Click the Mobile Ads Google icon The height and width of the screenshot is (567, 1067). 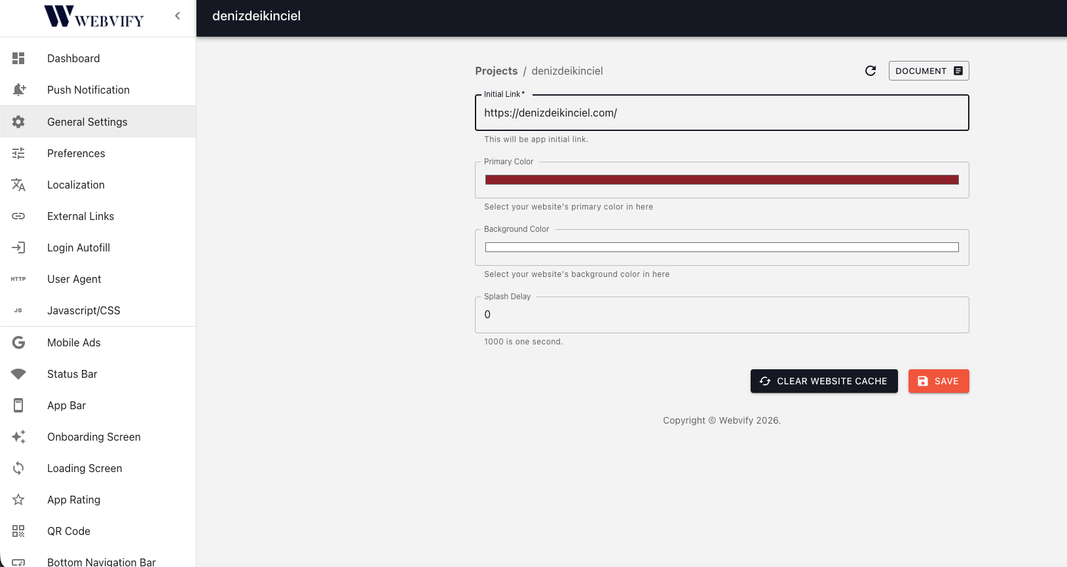pos(18,342)
